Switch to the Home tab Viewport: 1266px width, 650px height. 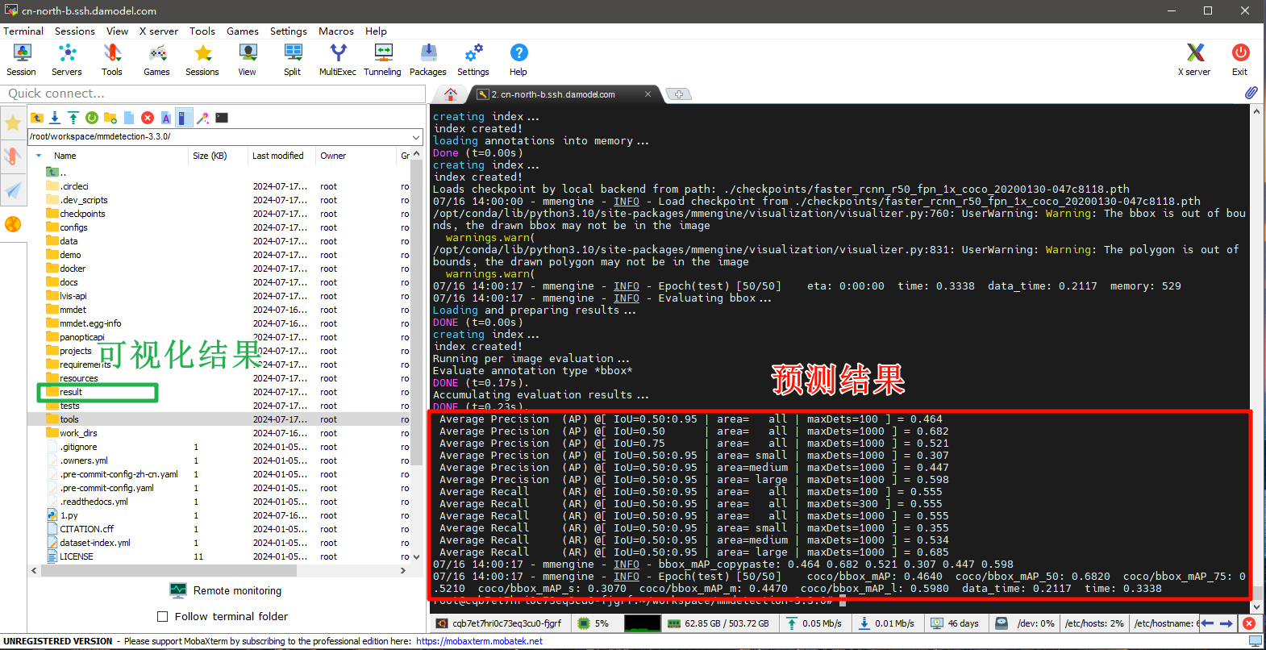451,94
